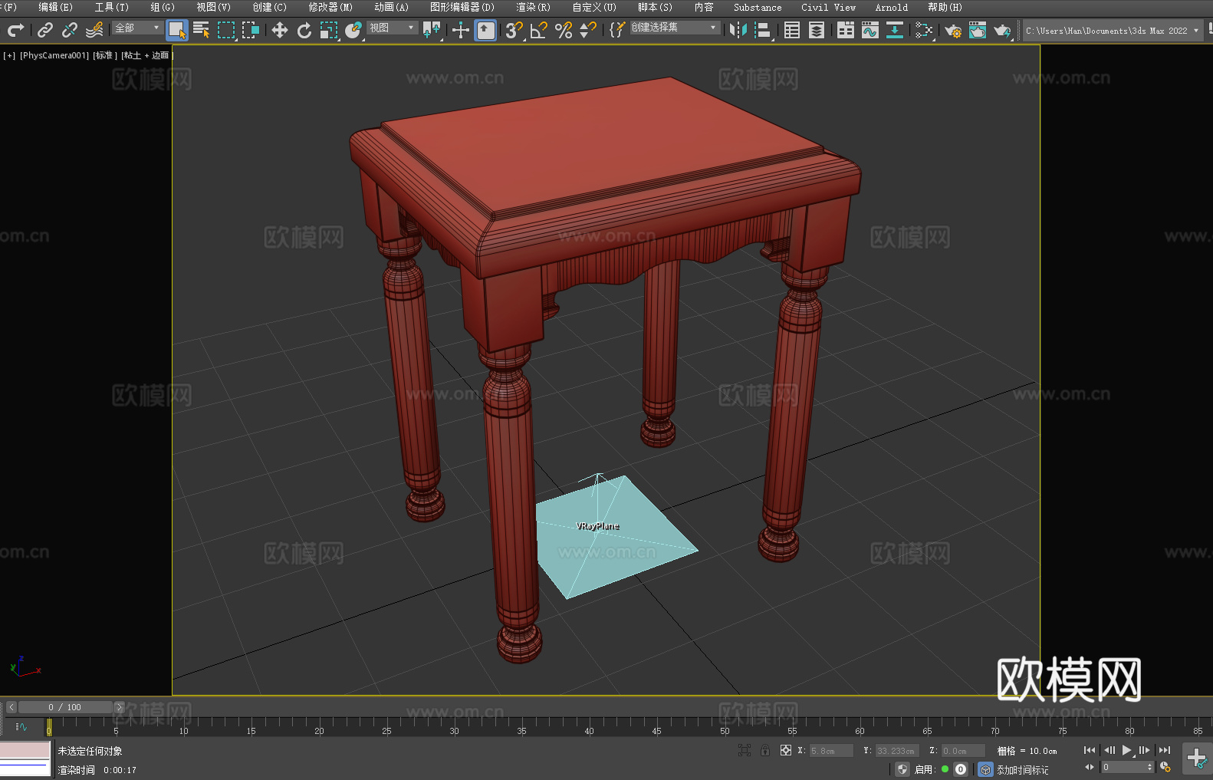1213x780 pixels.
Task: Toggle the Layer Explorer icon
Action: point(817,30)
